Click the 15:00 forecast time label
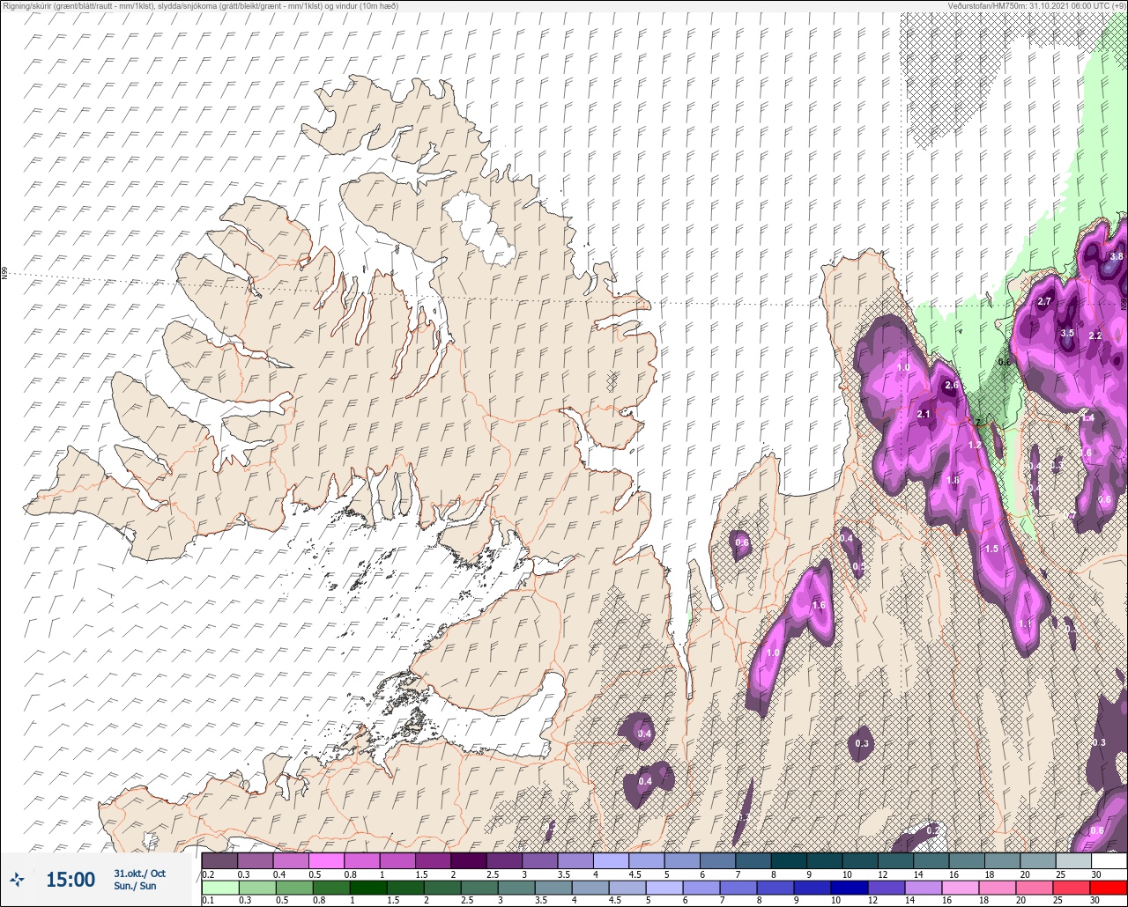 coord(70,879)
